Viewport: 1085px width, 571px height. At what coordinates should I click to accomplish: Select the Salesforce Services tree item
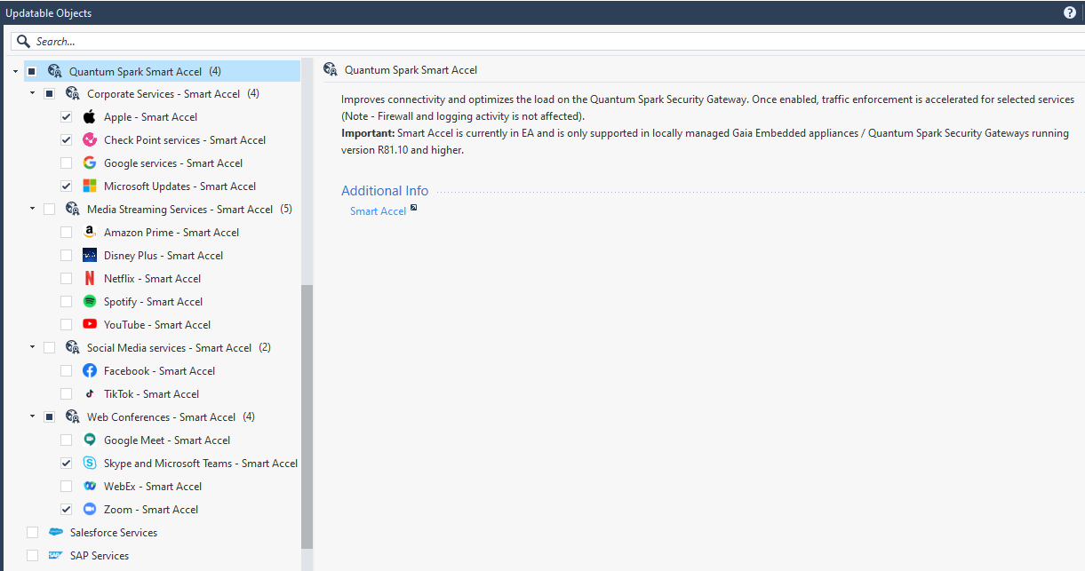(x=114, y=532)
